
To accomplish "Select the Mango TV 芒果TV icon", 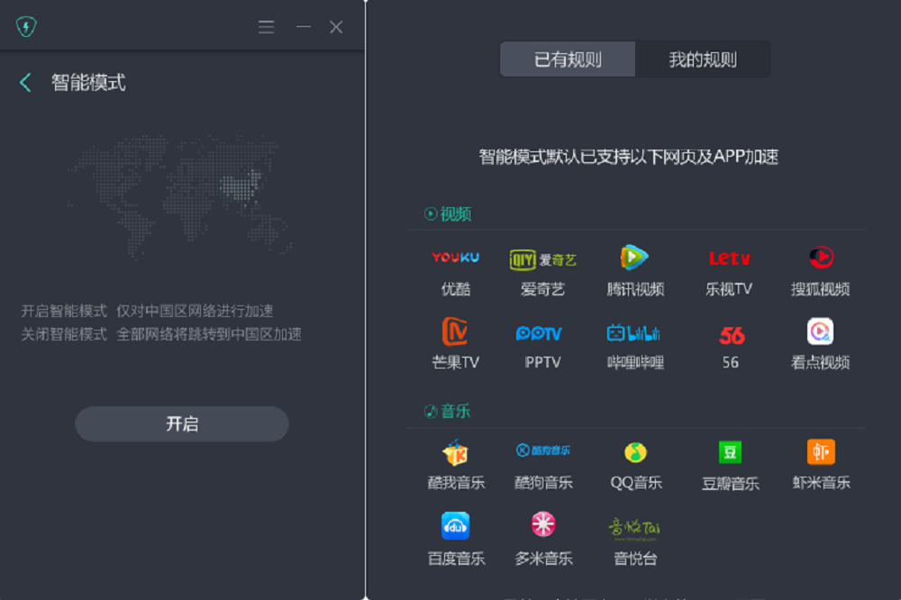I will 455,331.
